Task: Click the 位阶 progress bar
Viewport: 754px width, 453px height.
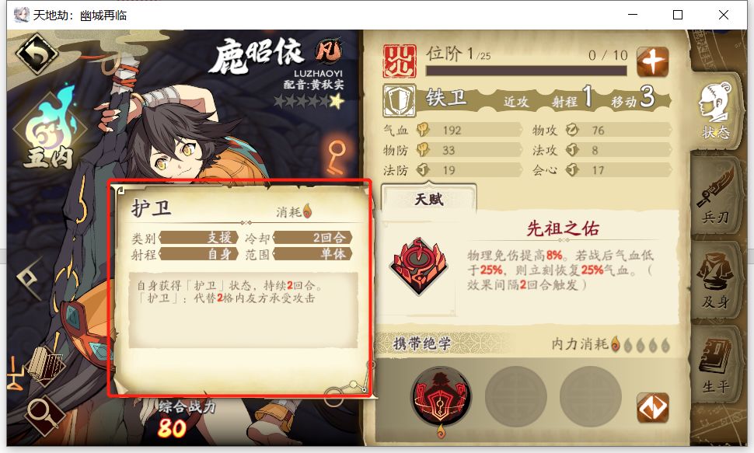Action: 526,71
